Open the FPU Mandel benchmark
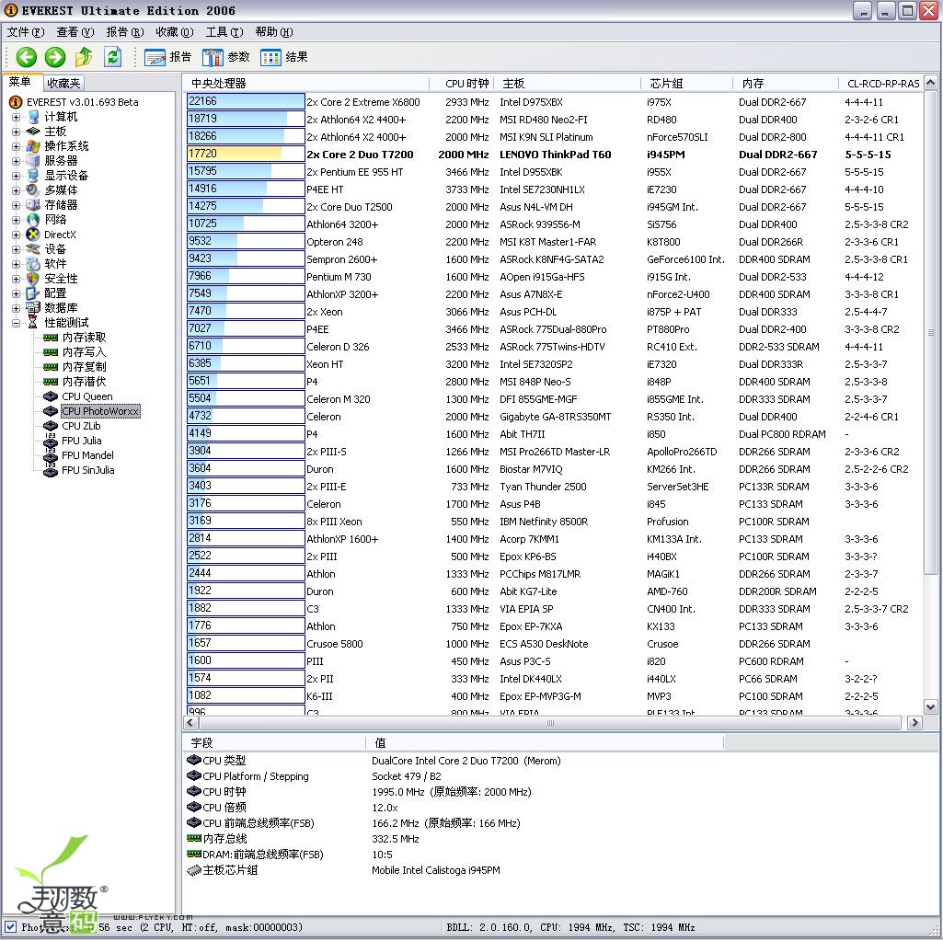The image size is (943, 941). pos(87,455)
